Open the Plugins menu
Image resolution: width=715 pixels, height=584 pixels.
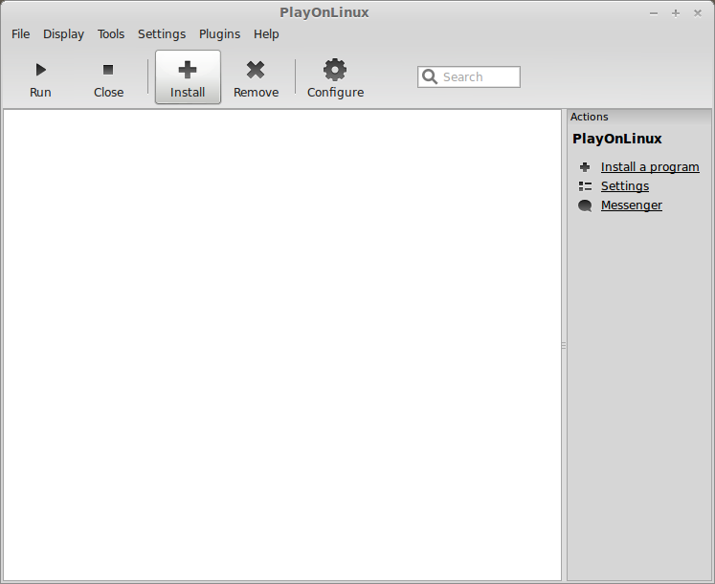click(220, 34)
